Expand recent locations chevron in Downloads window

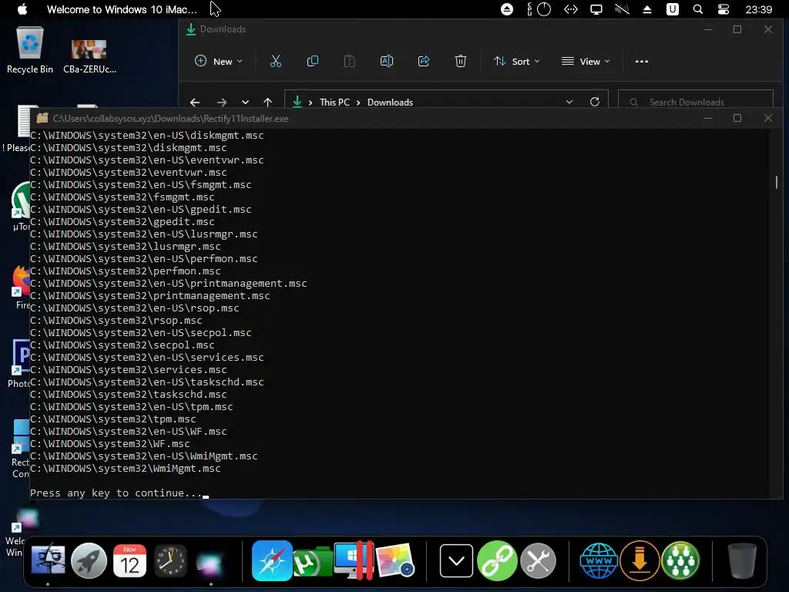(x=245, y=103)
